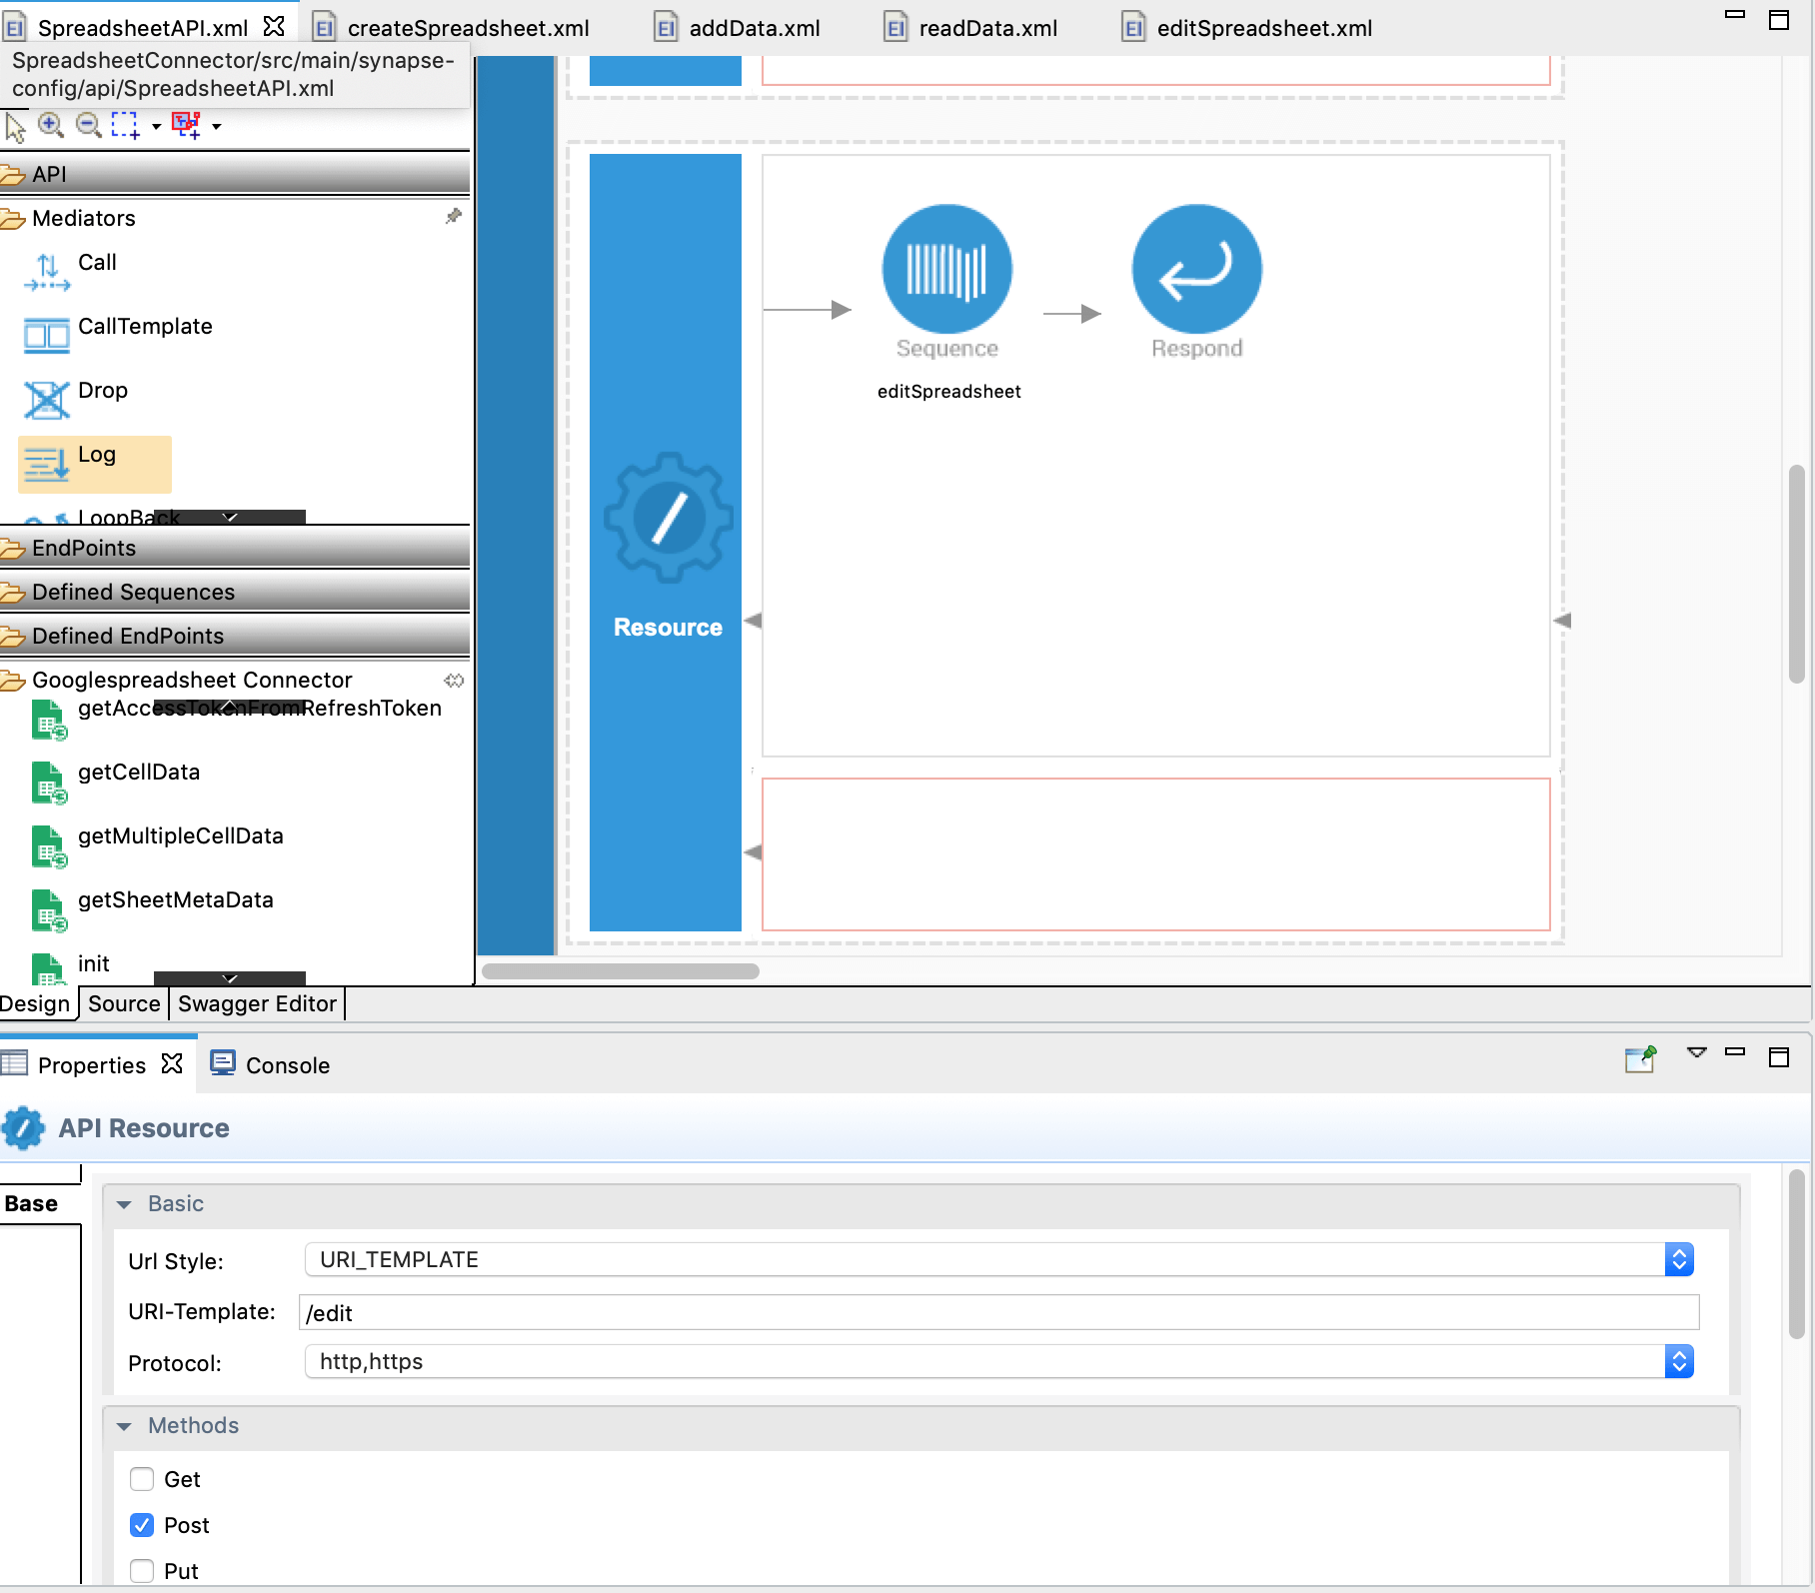The height and width of the screenshot is (1593, 1815).
Task: Switch to the createSpreadsheet.xml editor tab
Action: (x=468, y=28)
